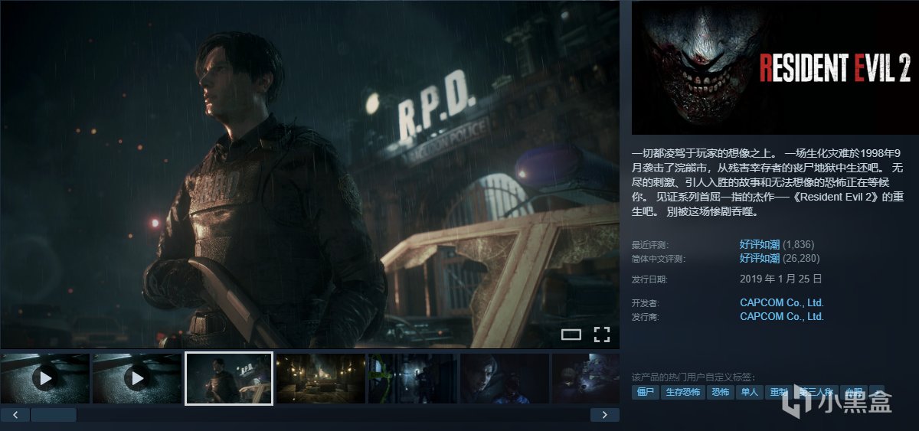This screenshot has width=919, height=431.
Task: Select the highlighted Leon R.P.D. screenshot thumbnail
Action: click(x=229, y=378)
